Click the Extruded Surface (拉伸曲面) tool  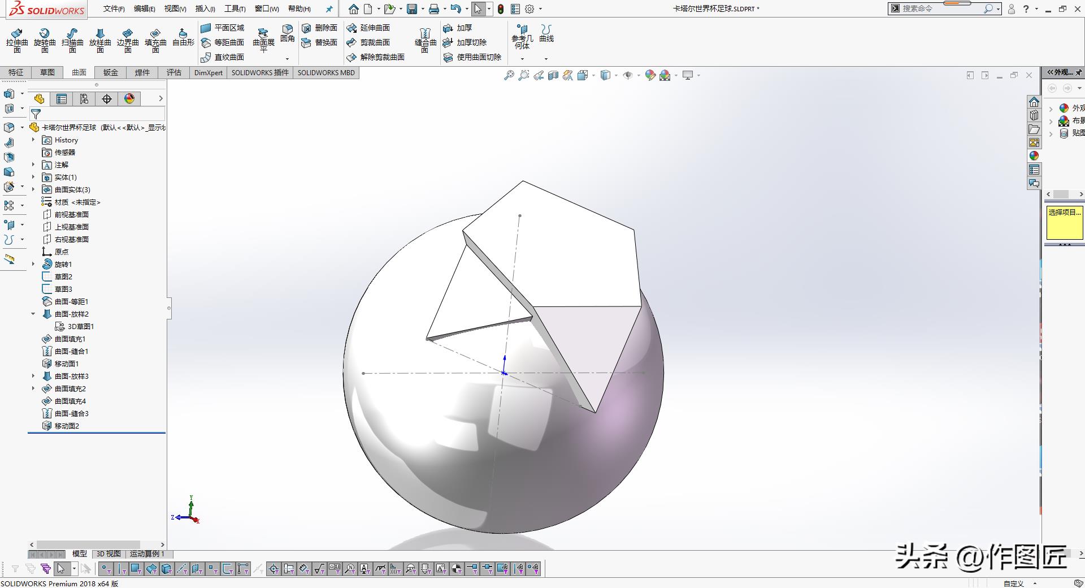(x=17, y=40)
